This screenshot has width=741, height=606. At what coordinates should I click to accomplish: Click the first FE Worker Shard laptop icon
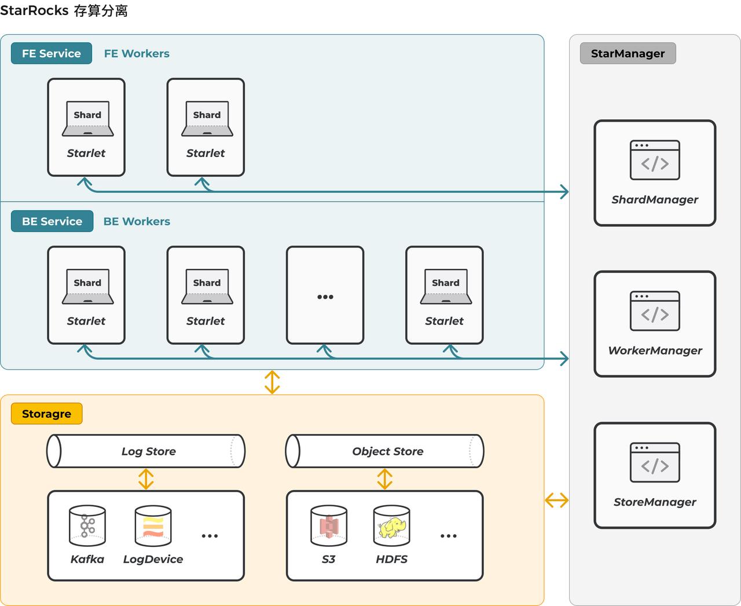click(x=88, y=119)
